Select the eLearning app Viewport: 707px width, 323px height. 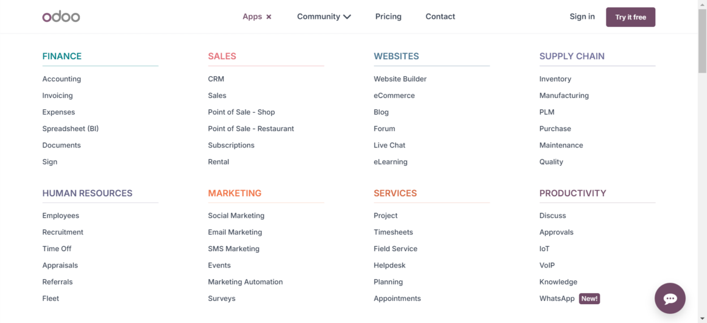pos(390,162)
